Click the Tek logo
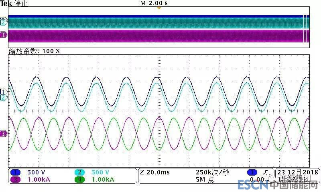Viewport: 321px width, 192px height. pos(6,3)
